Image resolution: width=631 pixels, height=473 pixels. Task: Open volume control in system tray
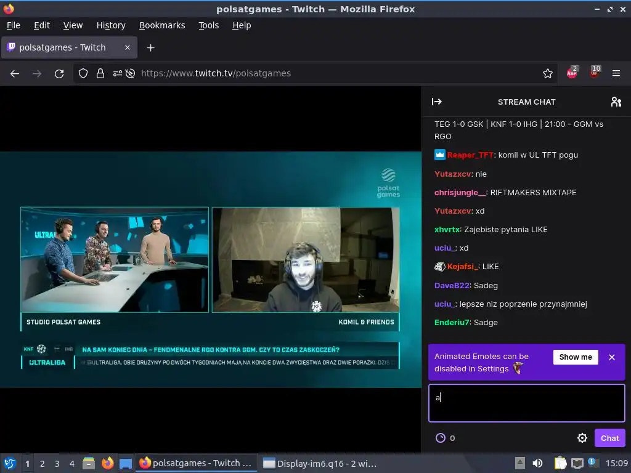coord(537,463)
